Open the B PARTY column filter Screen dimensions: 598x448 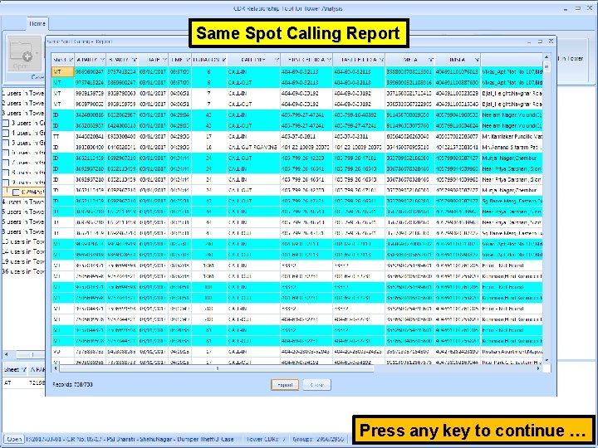coord(135,60)
